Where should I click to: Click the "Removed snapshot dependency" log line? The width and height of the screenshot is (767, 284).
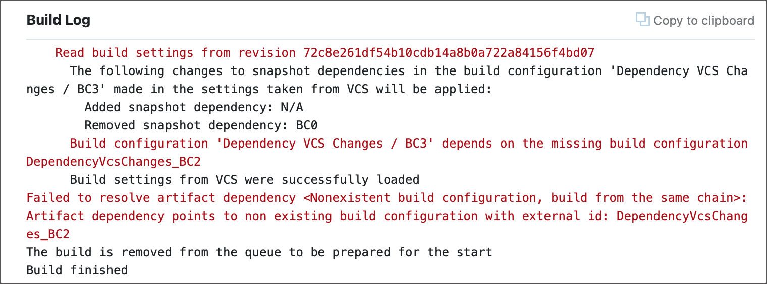point(187,125)
